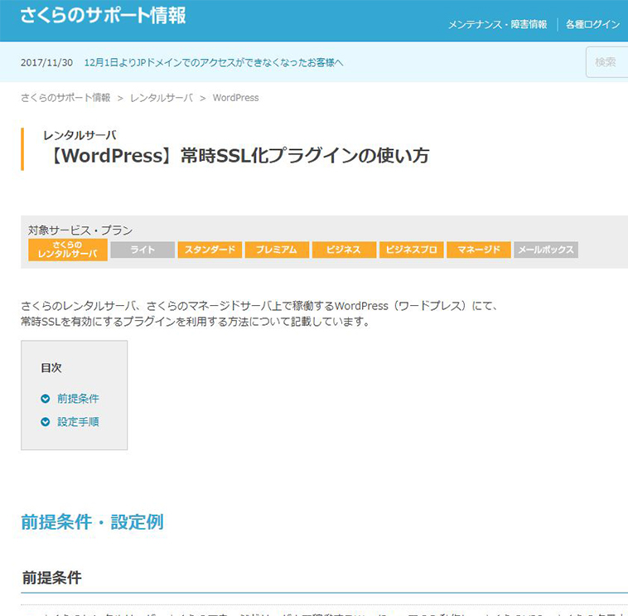The width and height of the screenshot is (628, 616).
Task: Click the 目次 heading
Action: [51, 367]
